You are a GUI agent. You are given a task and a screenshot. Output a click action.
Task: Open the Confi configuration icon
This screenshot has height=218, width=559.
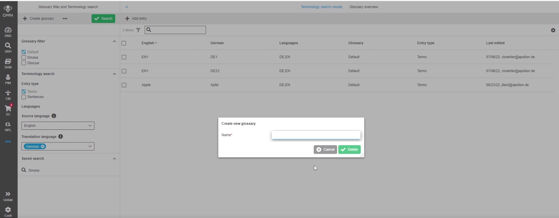click(x=8, y=212)
